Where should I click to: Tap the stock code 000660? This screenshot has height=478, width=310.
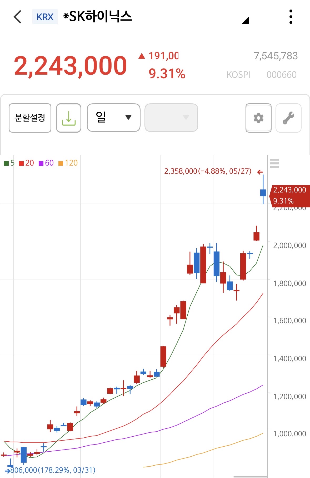pos(282,75)
